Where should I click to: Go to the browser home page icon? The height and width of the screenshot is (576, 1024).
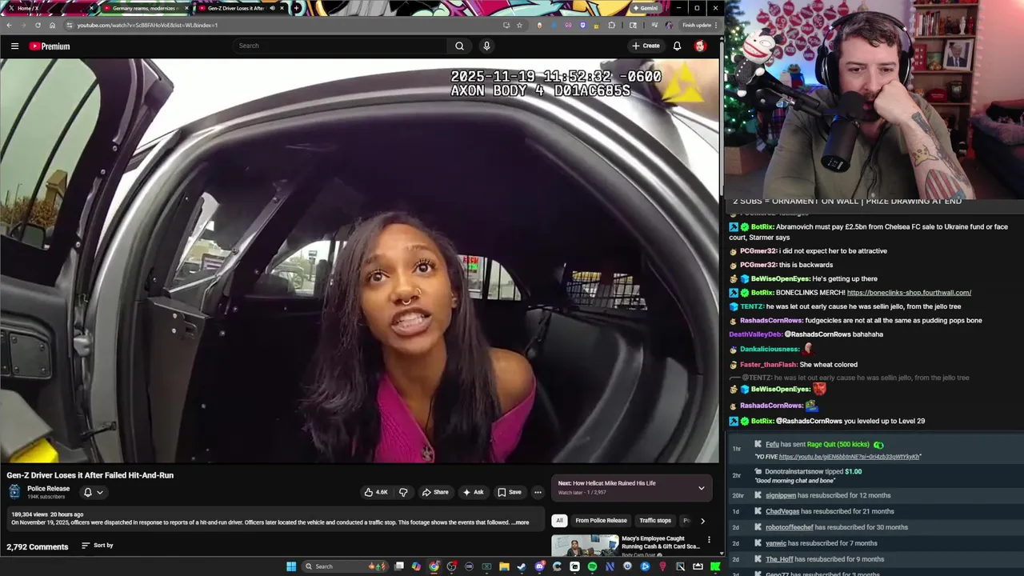pyautogui.click(x=52, y=25)
